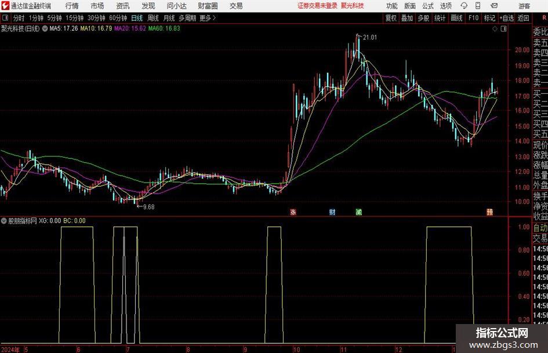Open the 财富圈 menu

(x=208, y=6)
